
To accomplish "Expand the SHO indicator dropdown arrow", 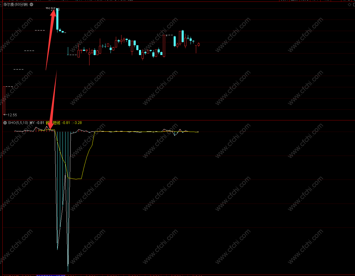I will (5, 123).
